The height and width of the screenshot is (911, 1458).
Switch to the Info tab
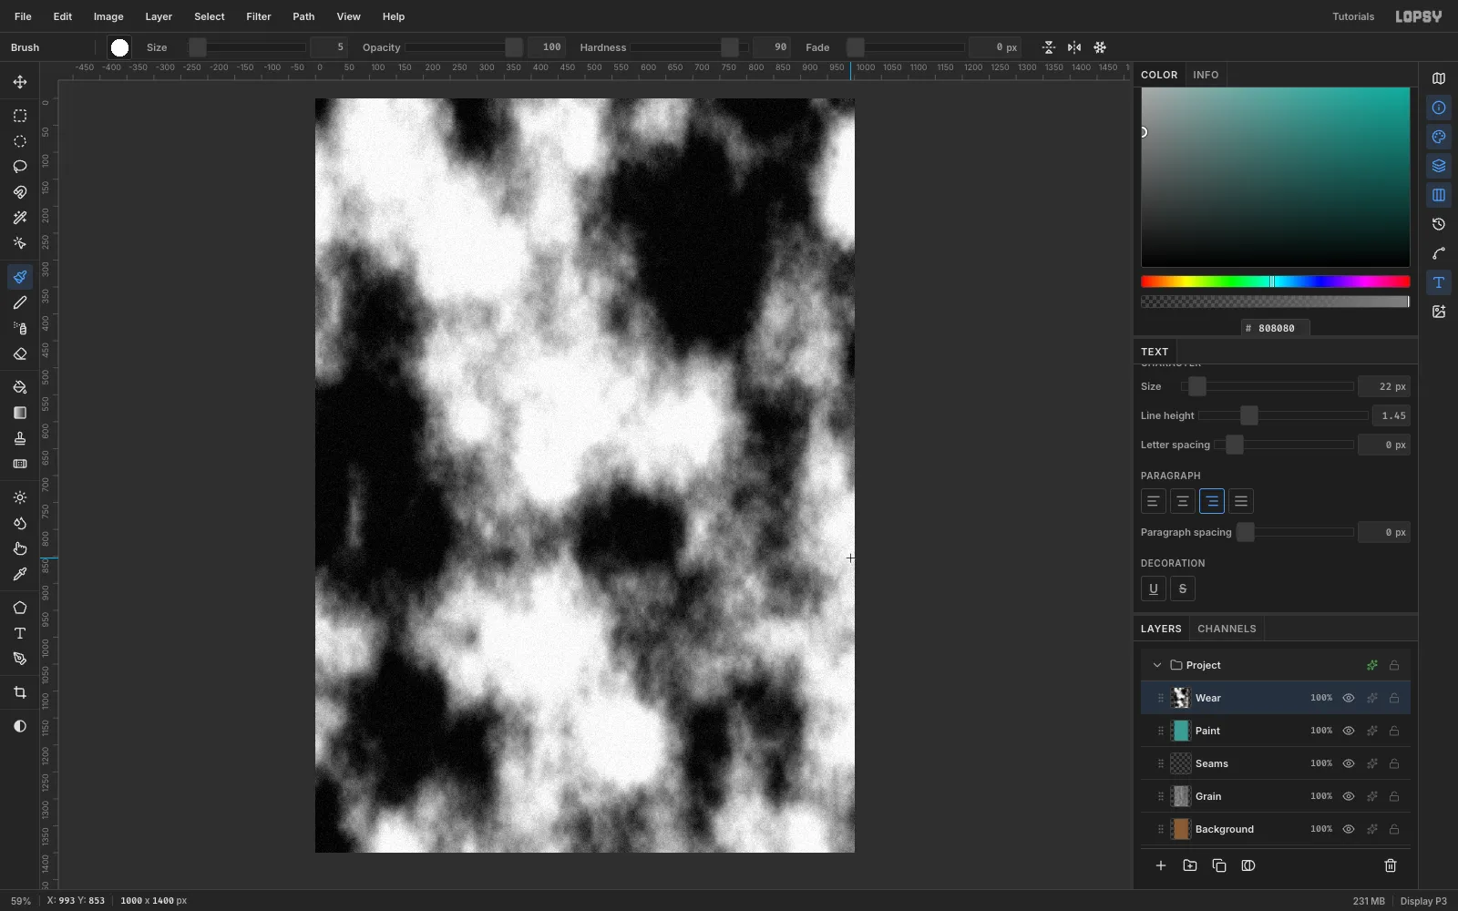[x=1206, y=75]
